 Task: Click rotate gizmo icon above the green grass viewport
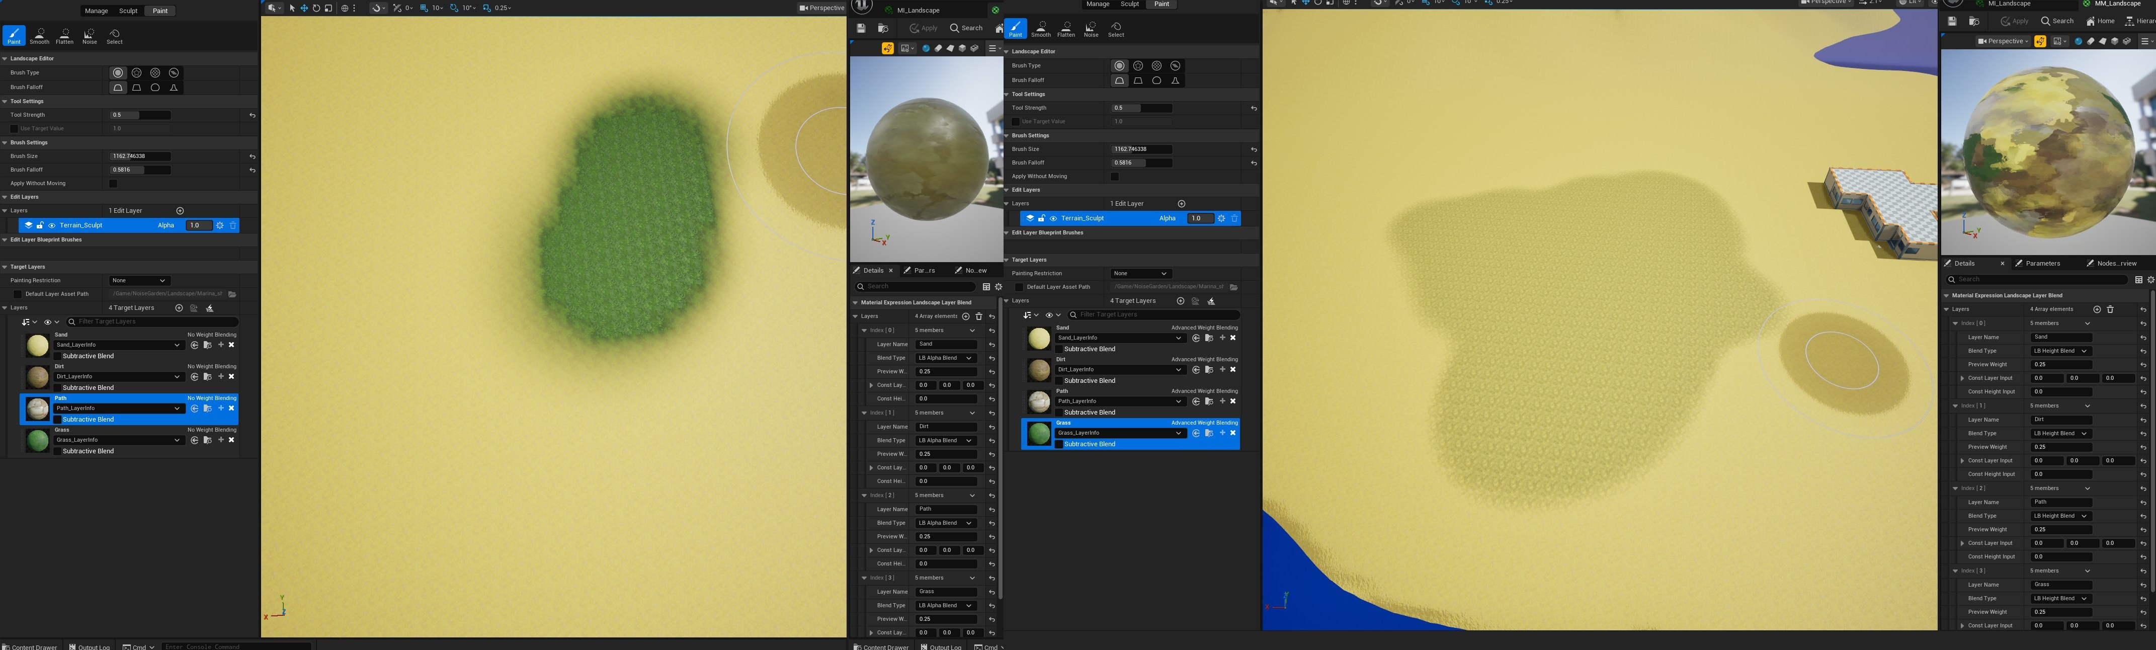(x=316, y=9)
